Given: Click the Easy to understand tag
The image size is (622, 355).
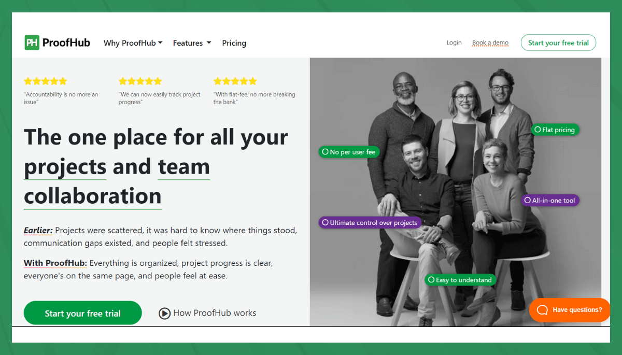Looking at the screenshot, I should [x=460, y=280].
